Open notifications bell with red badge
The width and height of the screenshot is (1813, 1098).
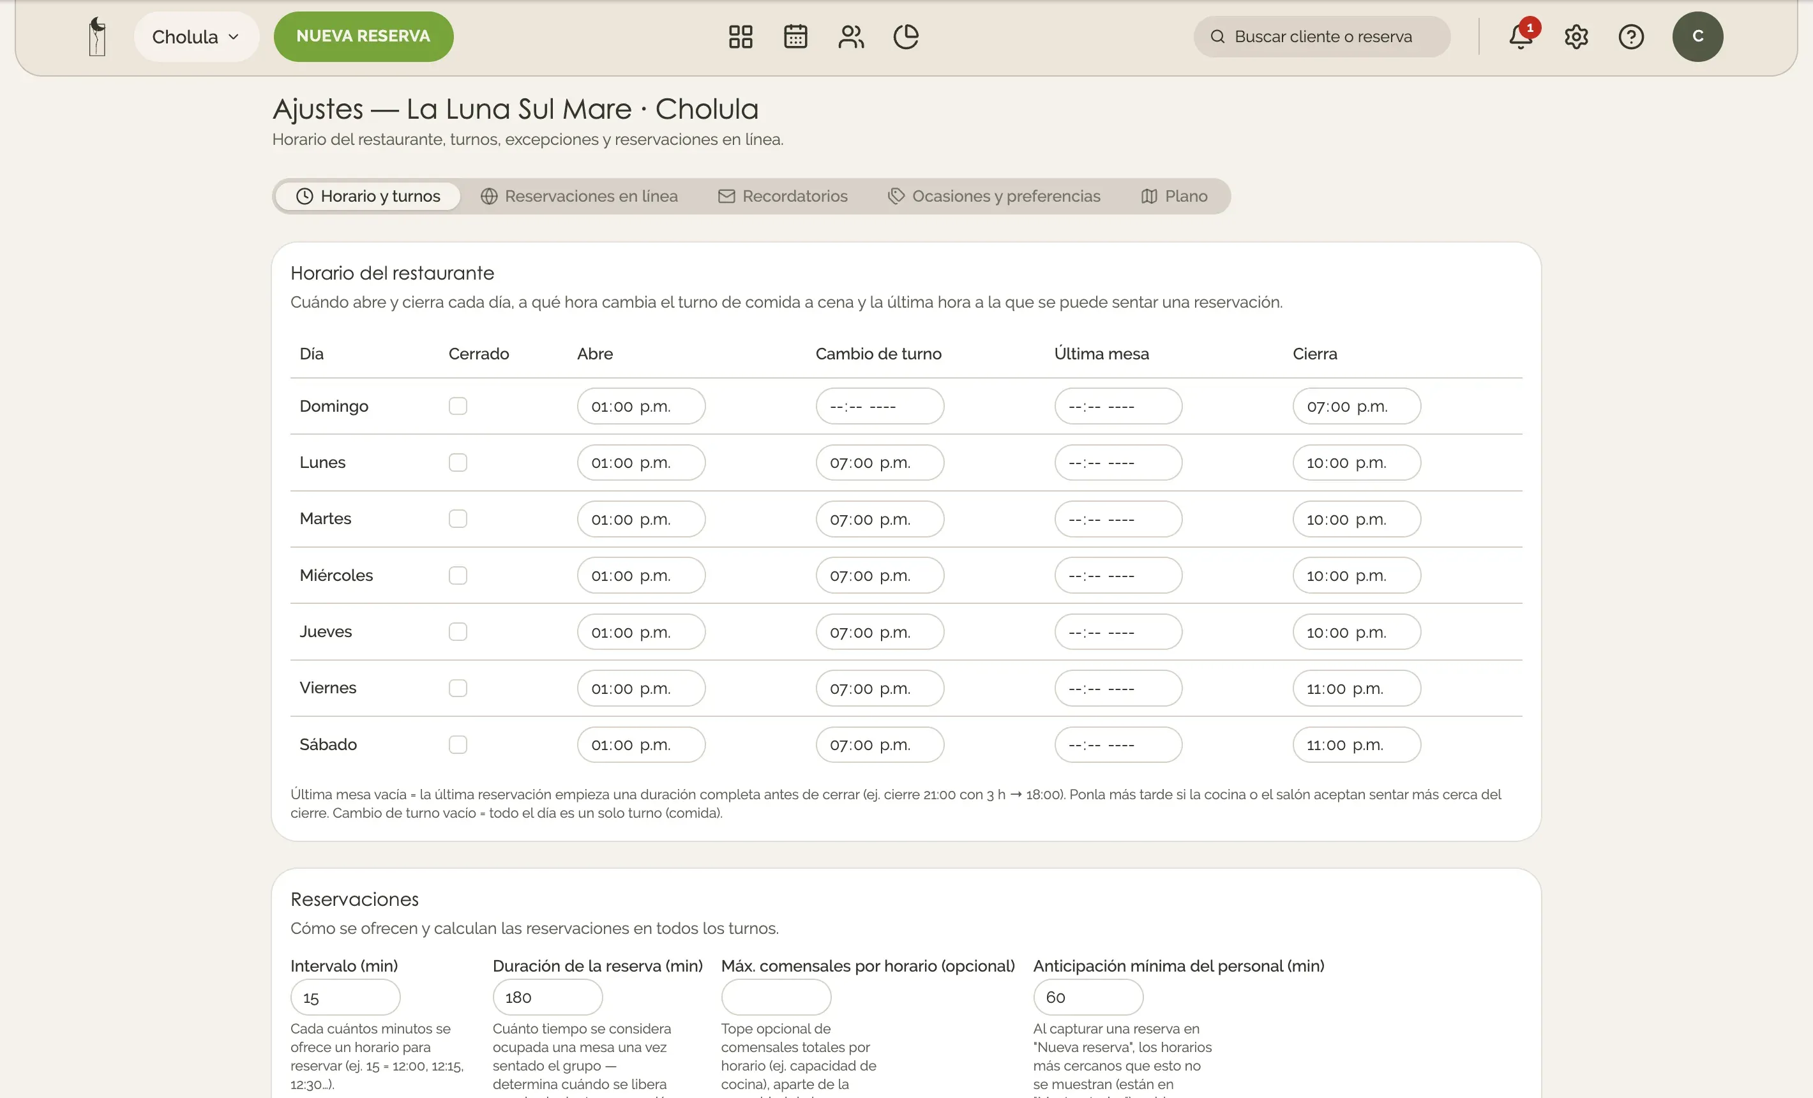click(1521, 36)
